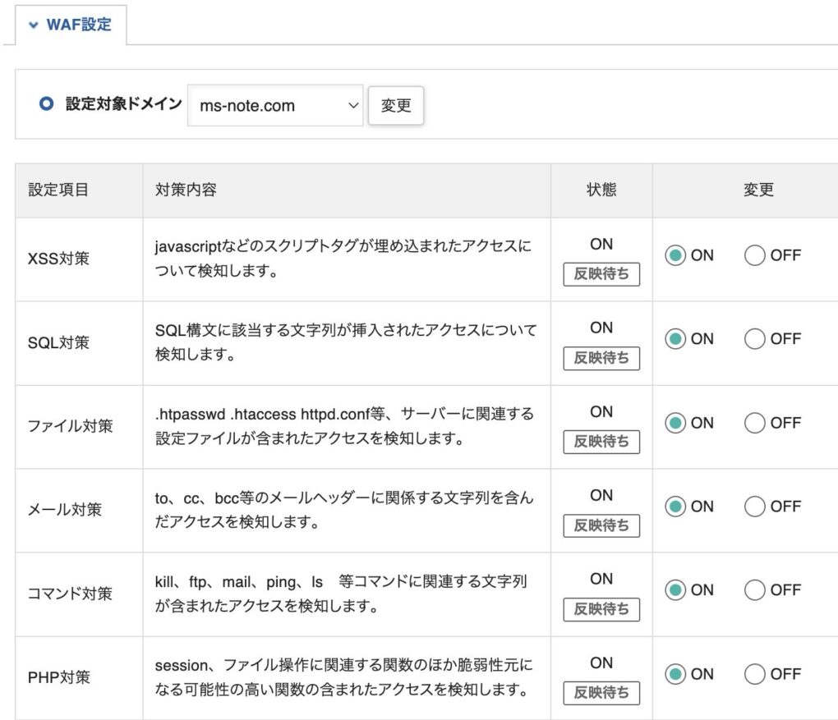Turn ON メール対策
This screenshot has height=720, width=838.
675,507
